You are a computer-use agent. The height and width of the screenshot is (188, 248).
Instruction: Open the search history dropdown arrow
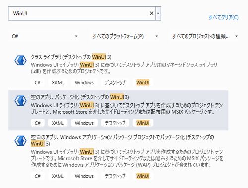tap(158, 13)
